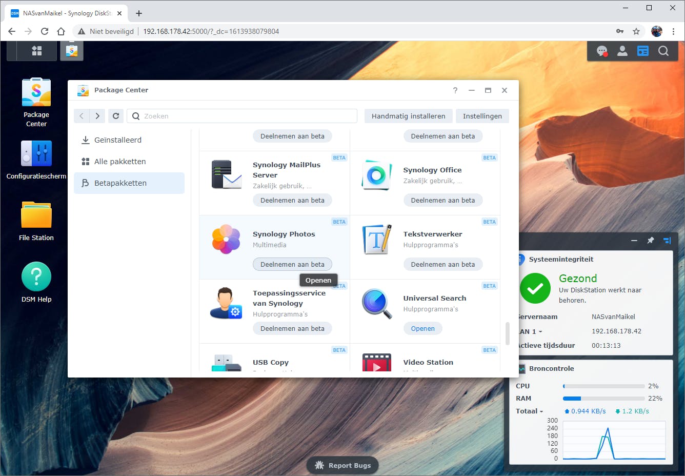This screenshot has width=685, height=476.
Task: Open DSM search magnifier in the taskbar
Action: [663, 51]
